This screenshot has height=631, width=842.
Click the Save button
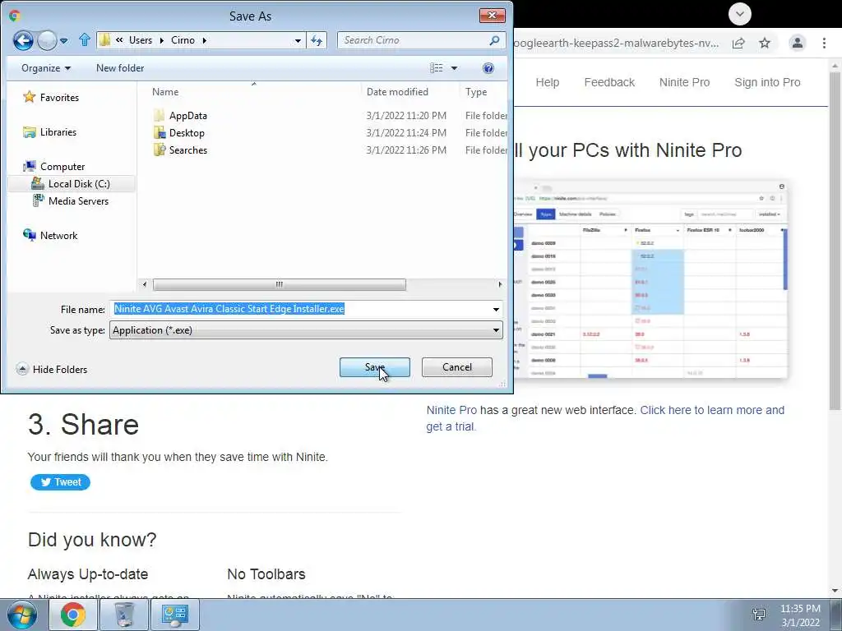375,367
